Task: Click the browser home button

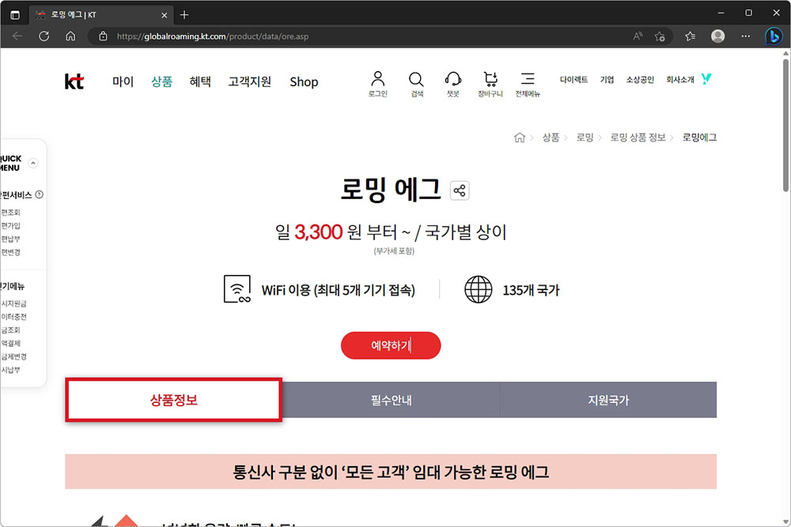Action: 70,36
